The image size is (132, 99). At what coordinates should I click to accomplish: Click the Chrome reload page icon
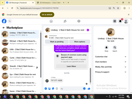[x=12, y=8]
